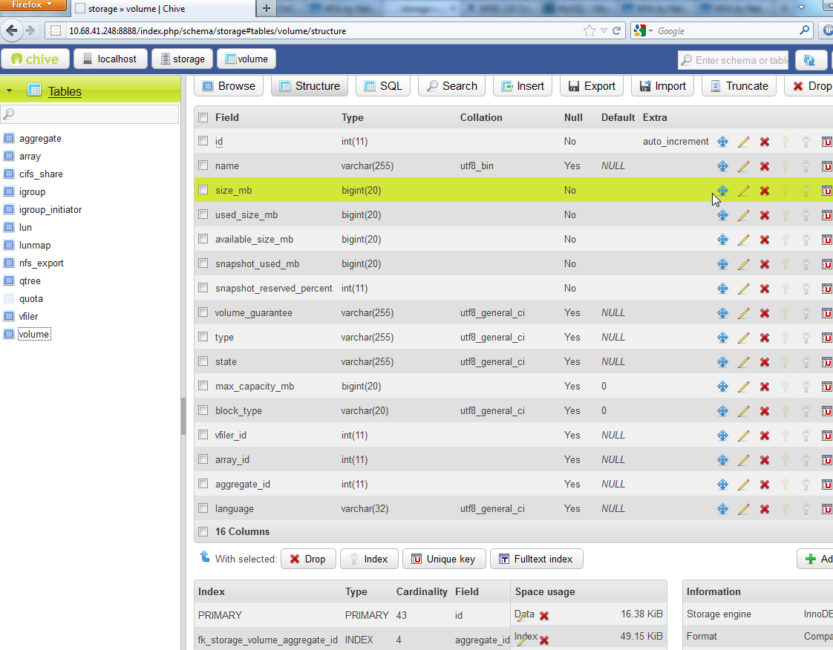Screen dimensions: 833x650
Task: Open URL history dropdown arrow
Action: click(604, 31)
